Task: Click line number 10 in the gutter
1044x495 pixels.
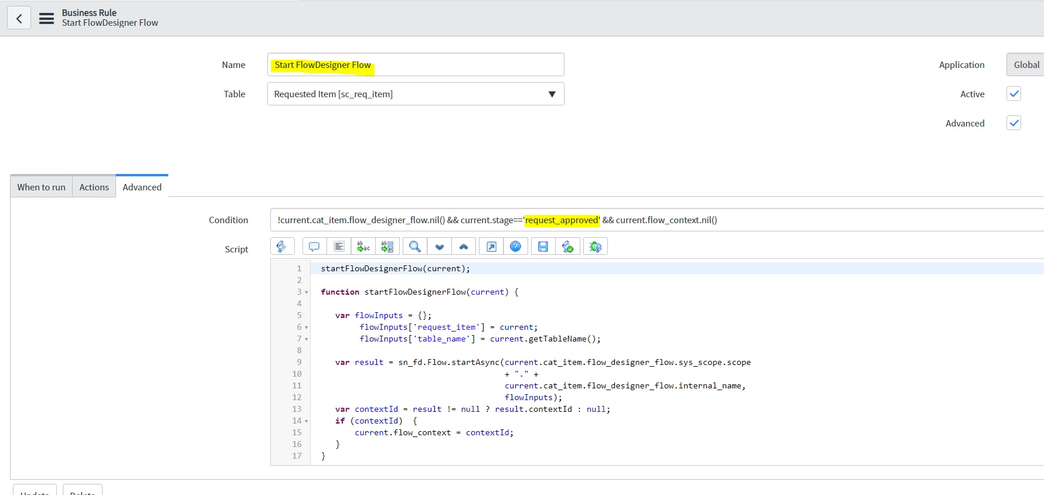Action: click(297, 374)
